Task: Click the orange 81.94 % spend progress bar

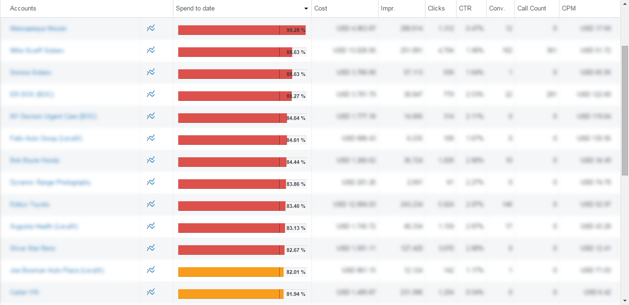Action: (x=231, y=294)
